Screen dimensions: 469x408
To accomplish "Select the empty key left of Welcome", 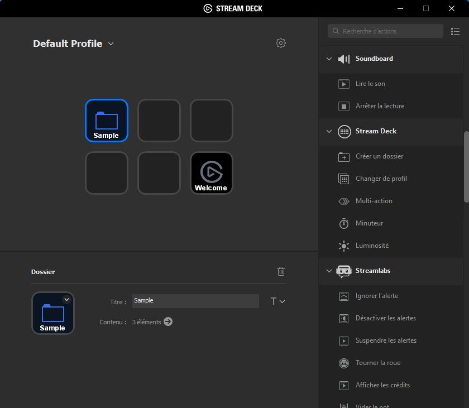I will click(x=159, y=173).
